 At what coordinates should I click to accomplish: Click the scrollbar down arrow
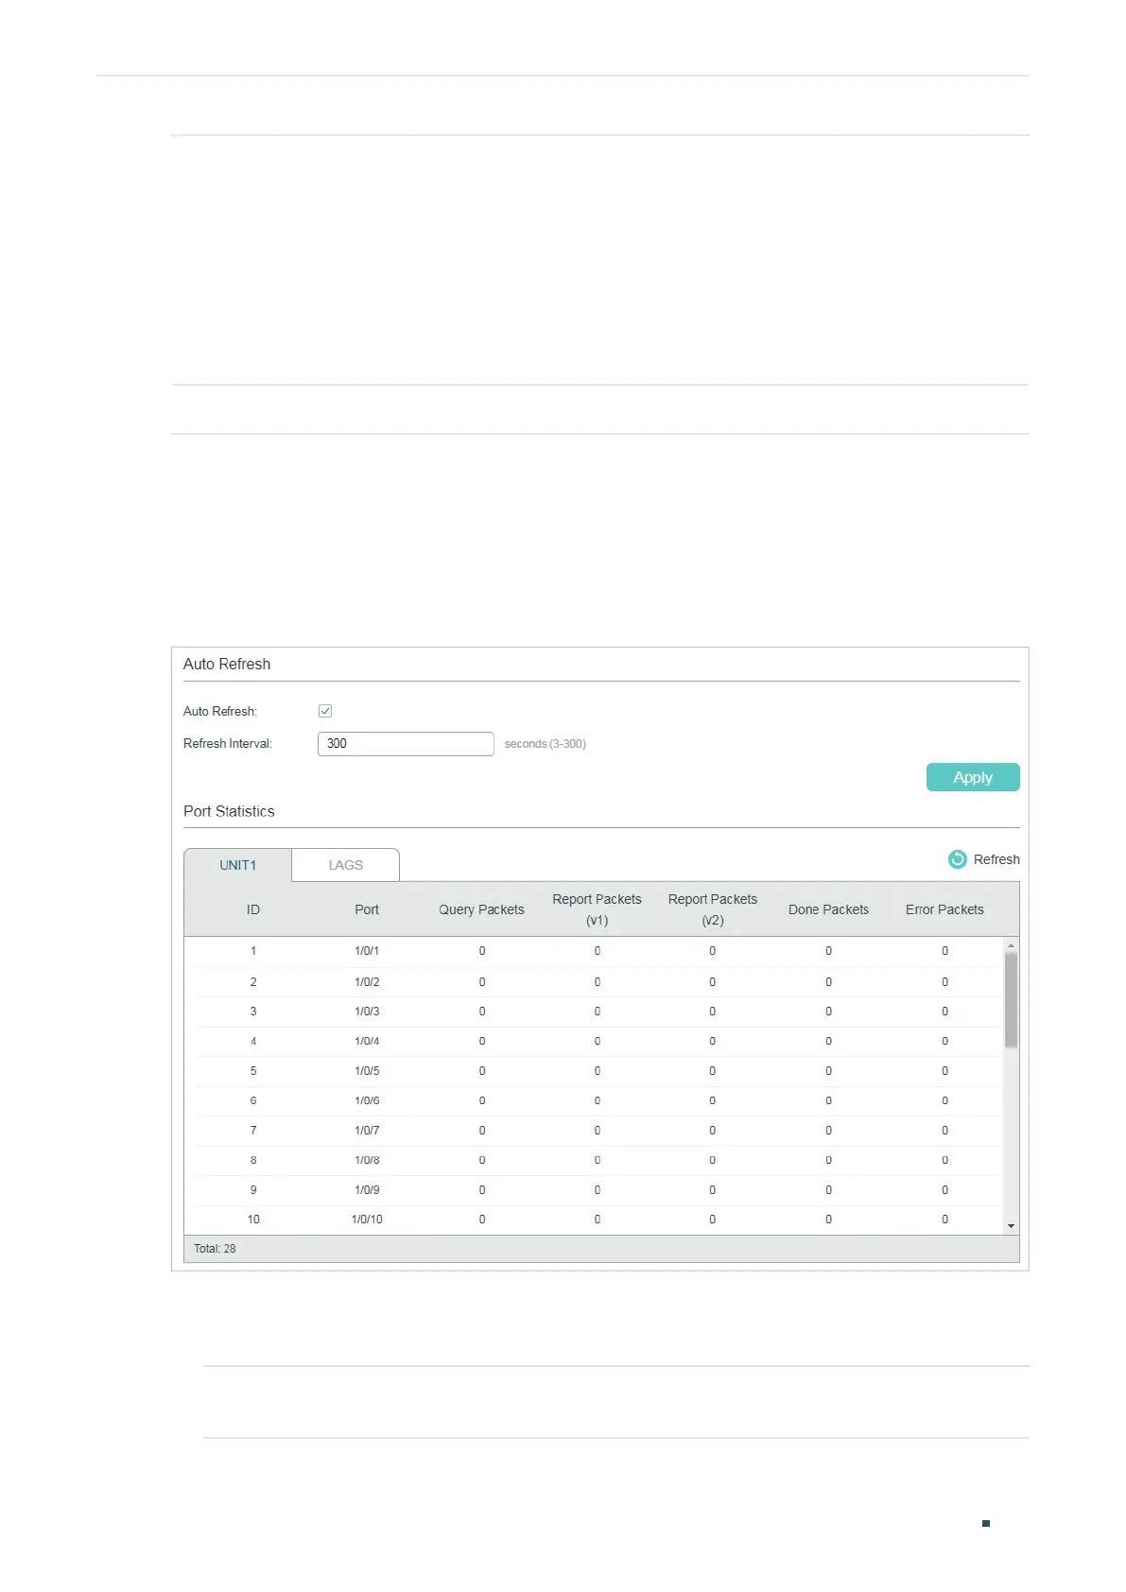click(1011, 1226)
